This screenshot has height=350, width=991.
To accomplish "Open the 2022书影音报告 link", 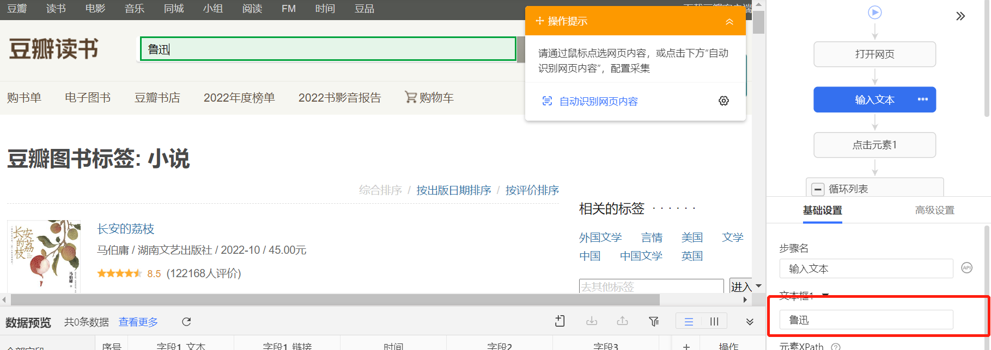I will pos(339,98).
